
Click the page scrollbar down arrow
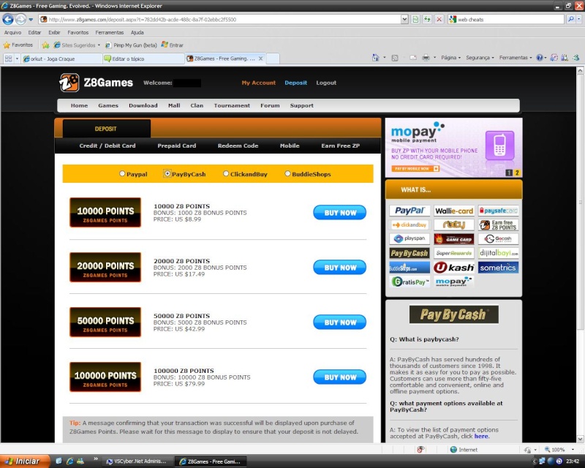[580, 439]
